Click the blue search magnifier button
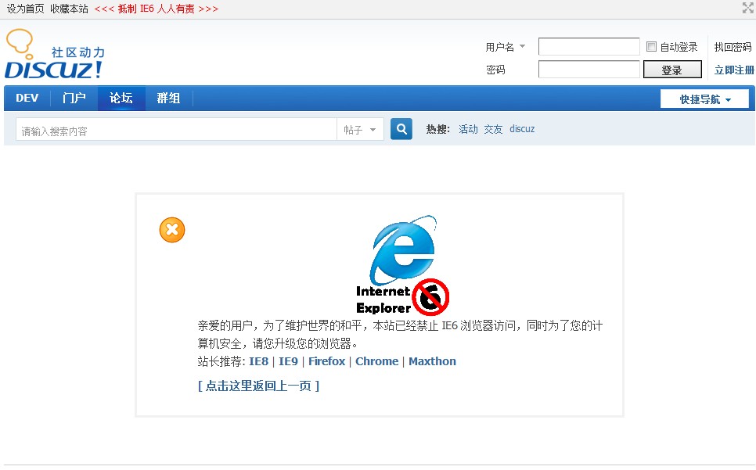 pos(401,129)
